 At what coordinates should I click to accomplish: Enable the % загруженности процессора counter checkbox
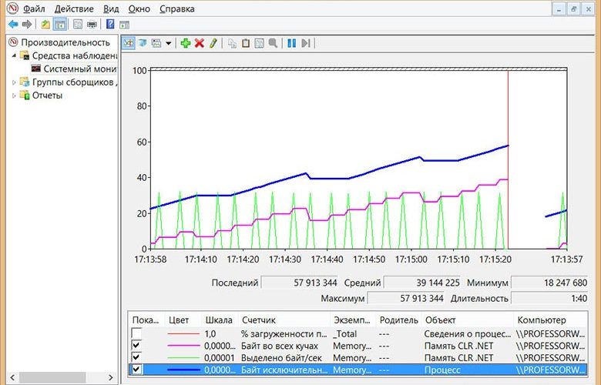point(137,334)
